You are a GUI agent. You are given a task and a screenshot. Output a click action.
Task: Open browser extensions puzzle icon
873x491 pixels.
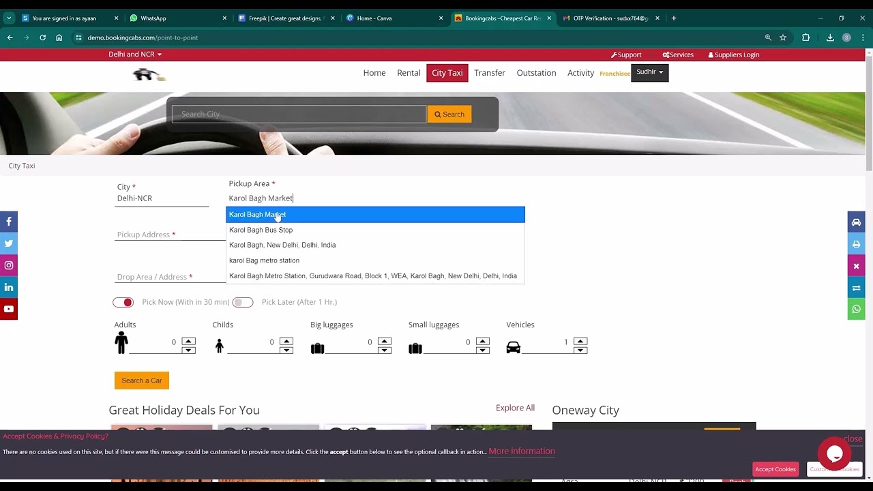point(805,38)
